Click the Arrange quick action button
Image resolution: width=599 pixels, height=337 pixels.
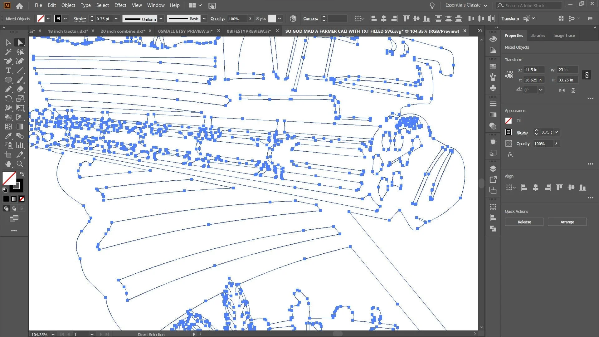567,222
